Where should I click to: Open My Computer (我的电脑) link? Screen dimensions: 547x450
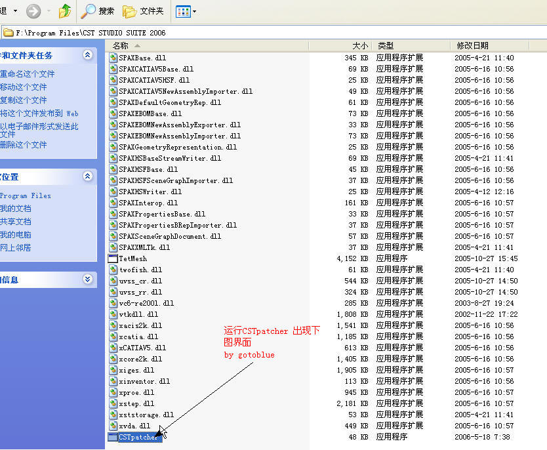tap(16, 235)
